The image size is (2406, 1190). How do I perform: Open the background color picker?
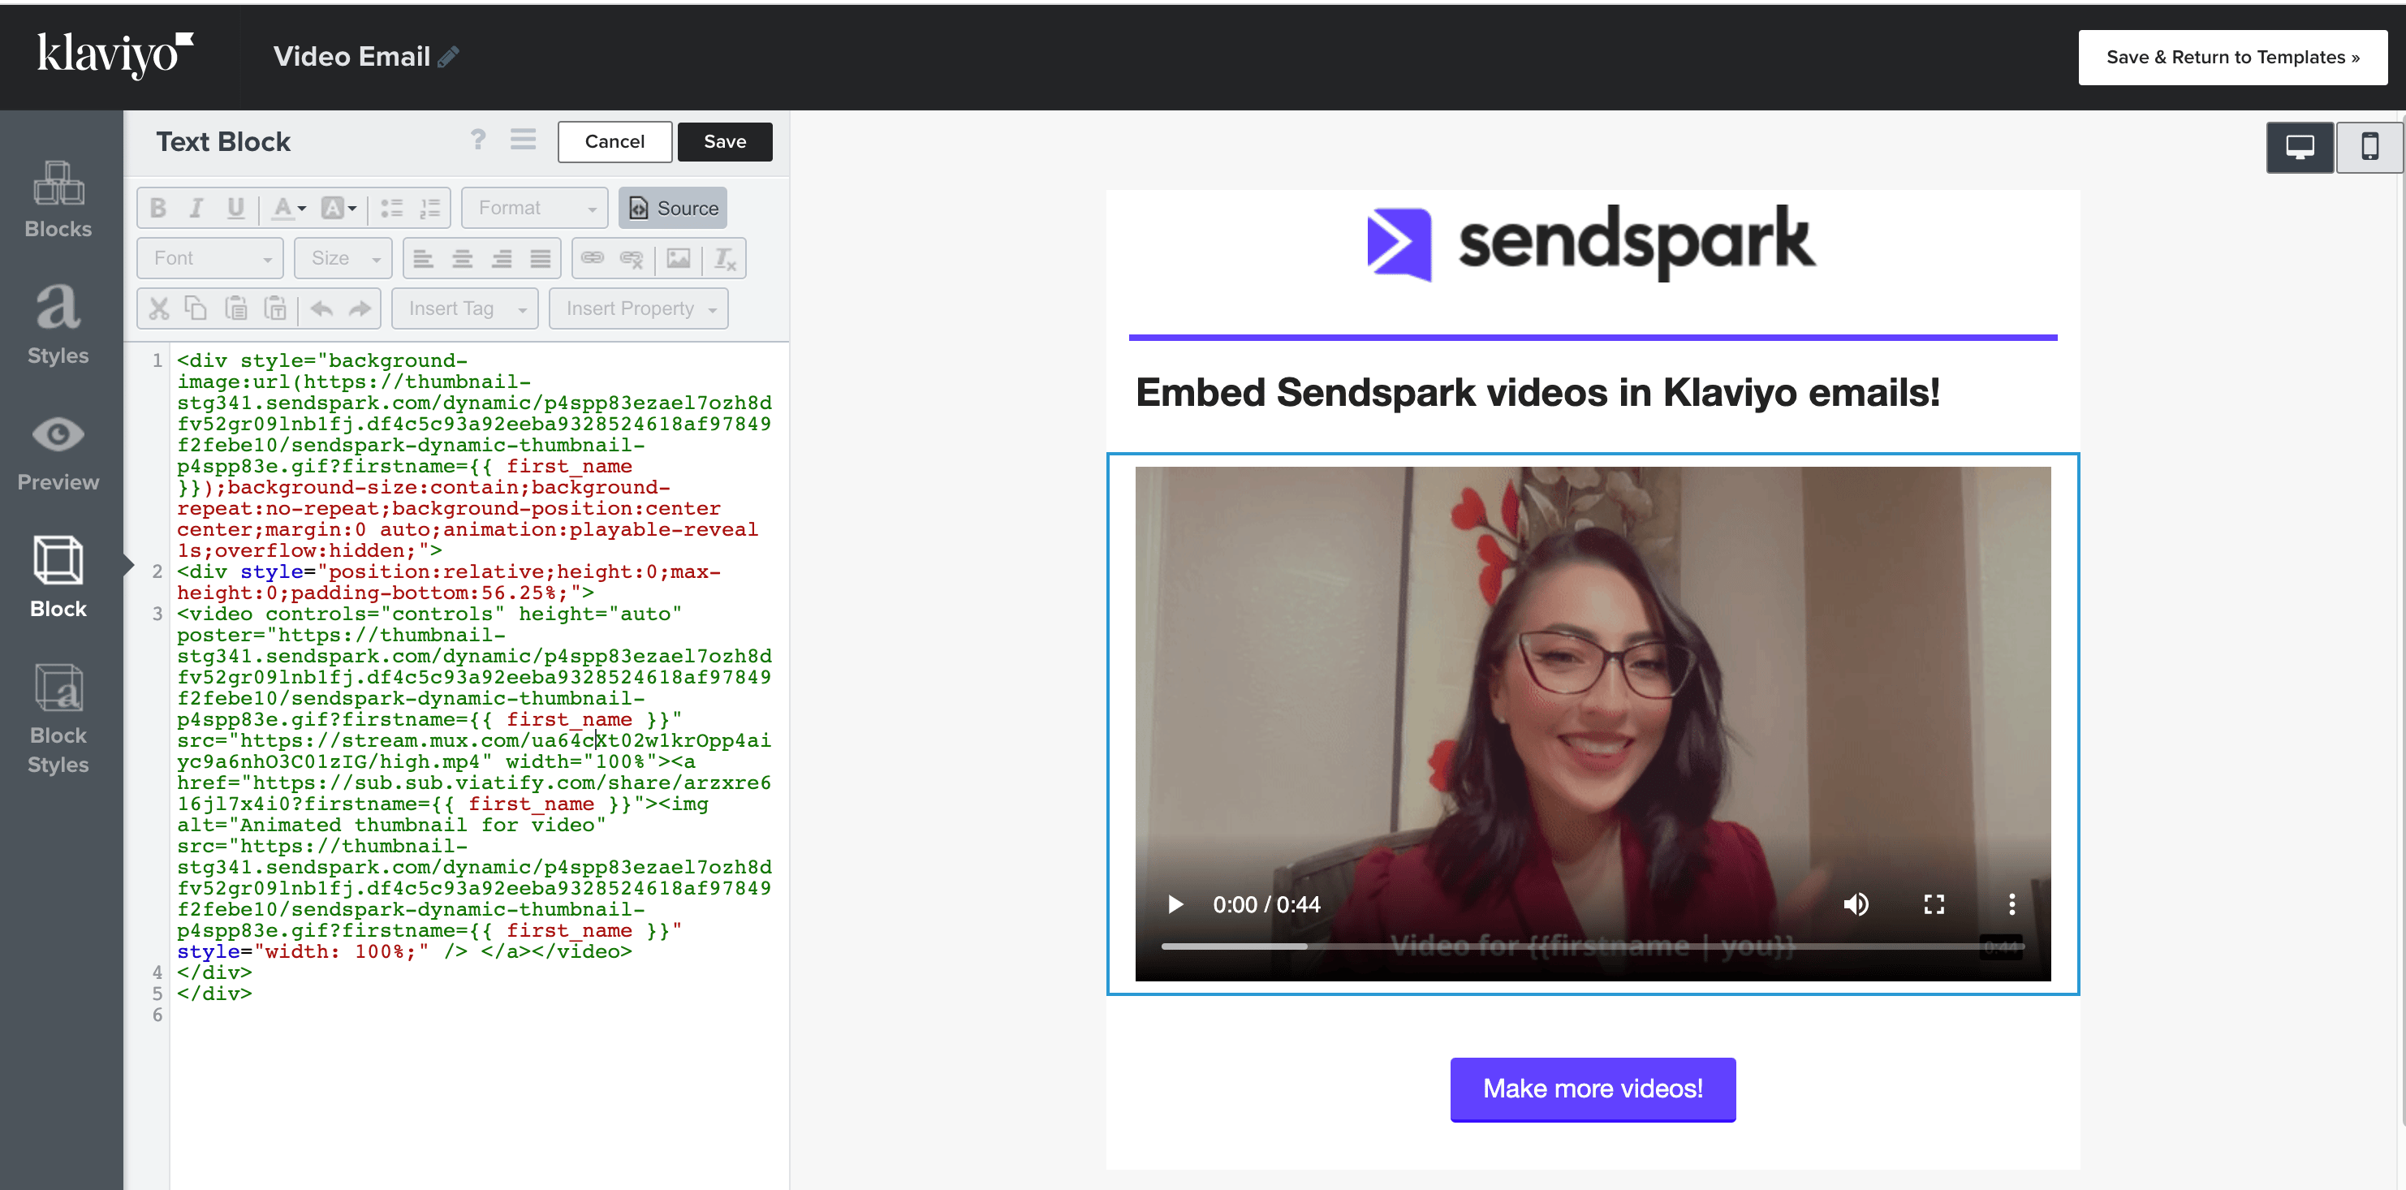pos(338,209)
